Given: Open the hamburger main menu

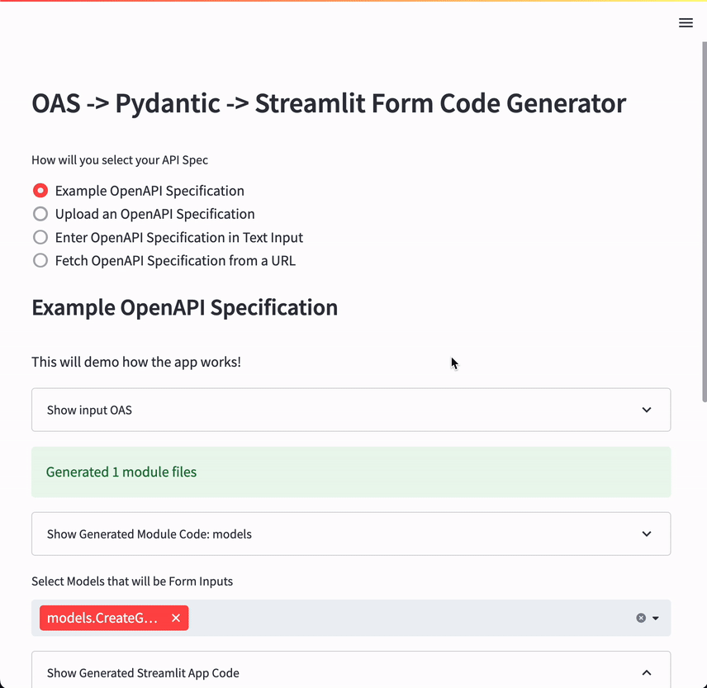Looking at the screenshot, I should (686, 23).
